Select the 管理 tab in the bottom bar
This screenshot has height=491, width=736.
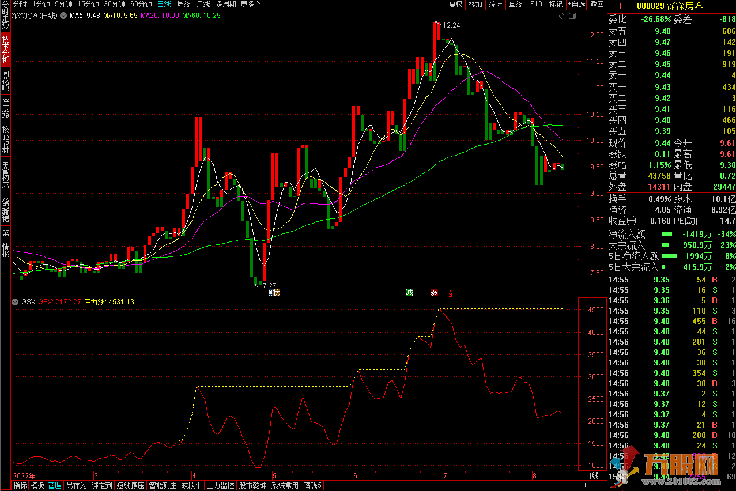[55, 485]
